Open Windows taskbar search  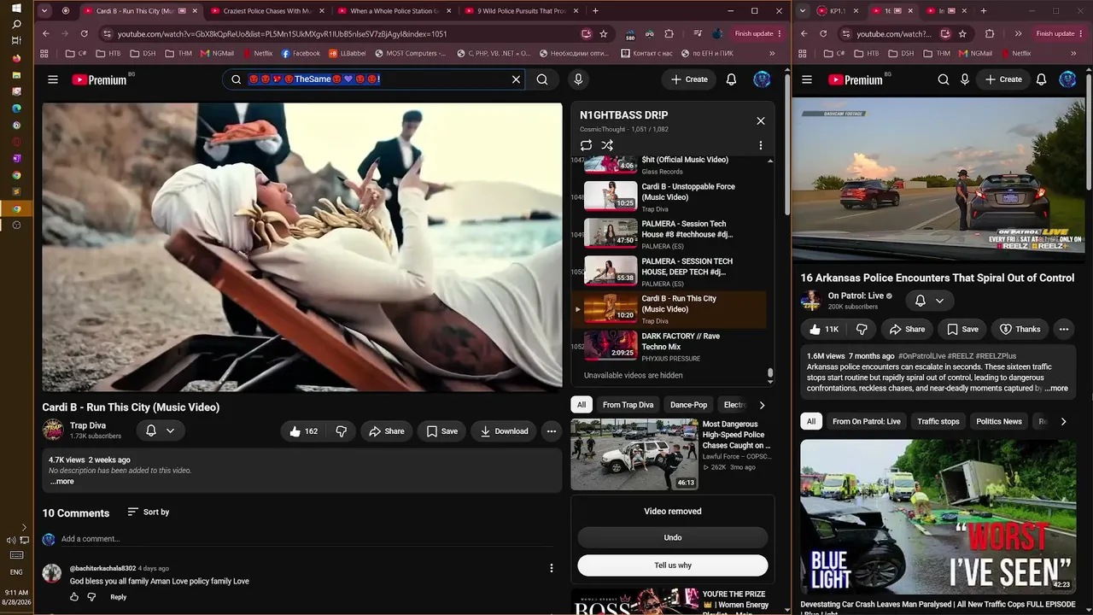pyautogui.click(x=16, y=25)
